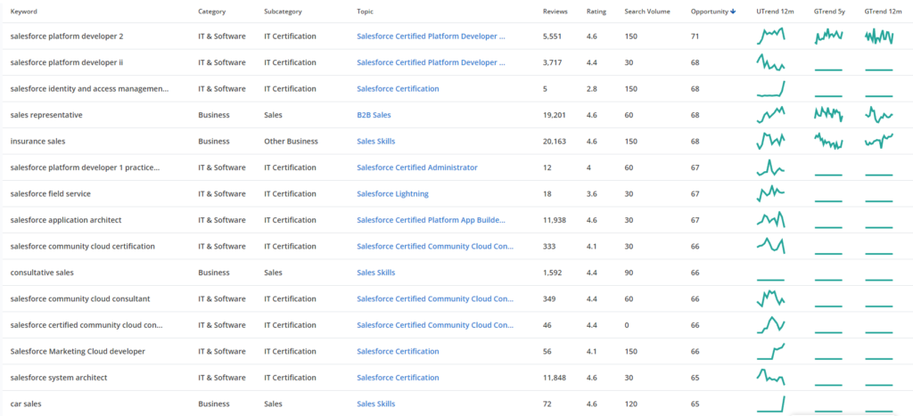The image size is (913, 416).
Task: Click the Category column header
Action: [211, 12]
